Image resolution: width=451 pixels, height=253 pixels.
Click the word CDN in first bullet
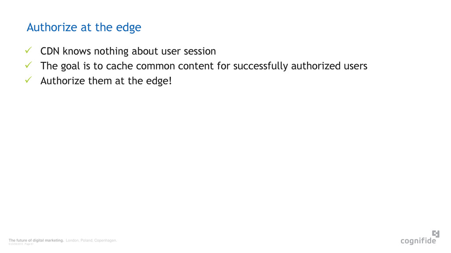[x=50, y=51]
